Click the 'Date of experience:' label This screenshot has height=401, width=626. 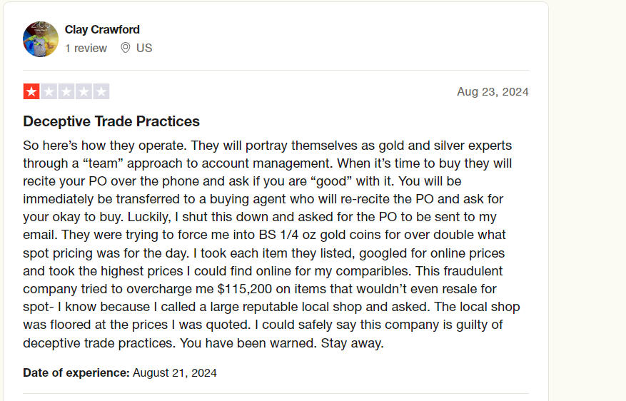click(76, 372)
